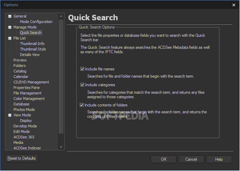Select ACDSee 365 options page
The width and height of the screenshot is (240, 171).
tap(24, 137)
